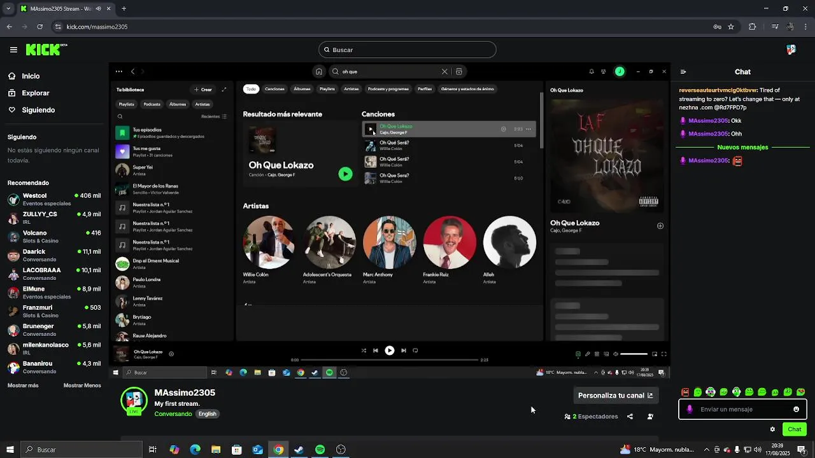The width and height of the screenshot is (815, 458).
Task: Go to Siguiendo in Kick sidebar
Action: point(31,110)
